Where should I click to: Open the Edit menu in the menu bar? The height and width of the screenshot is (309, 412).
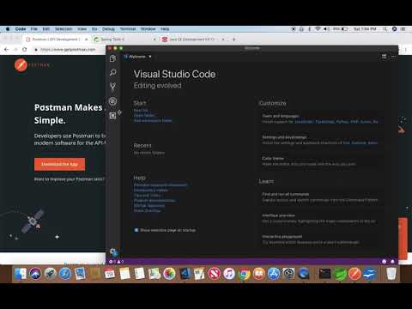[x=46, y=29]
